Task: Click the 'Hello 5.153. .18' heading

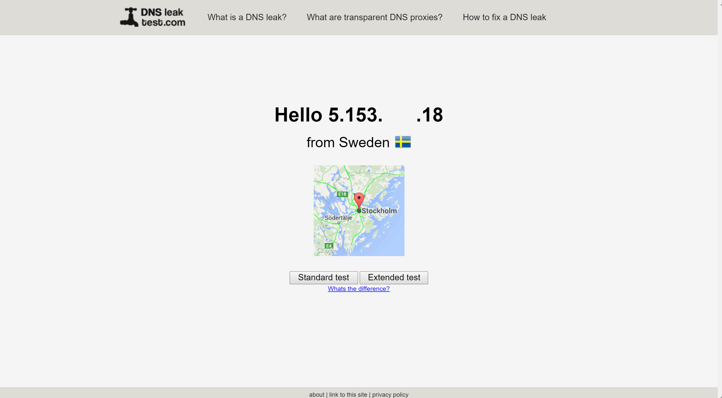Action: (359, 115)
